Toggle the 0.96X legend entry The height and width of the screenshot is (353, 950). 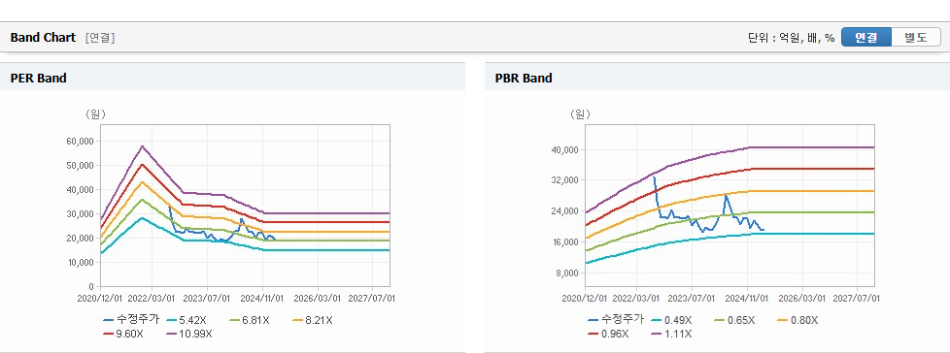608,333
